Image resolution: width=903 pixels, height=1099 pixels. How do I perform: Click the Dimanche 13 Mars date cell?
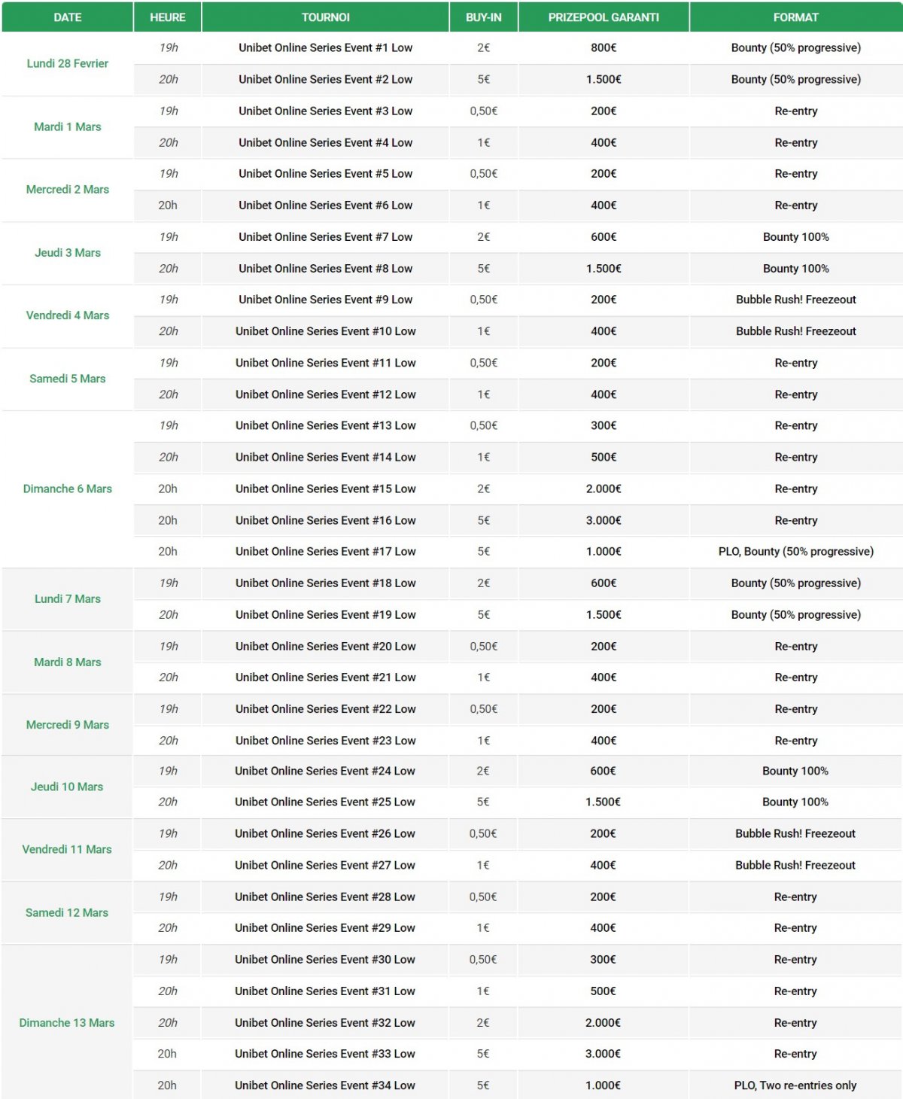(67, 1022)
